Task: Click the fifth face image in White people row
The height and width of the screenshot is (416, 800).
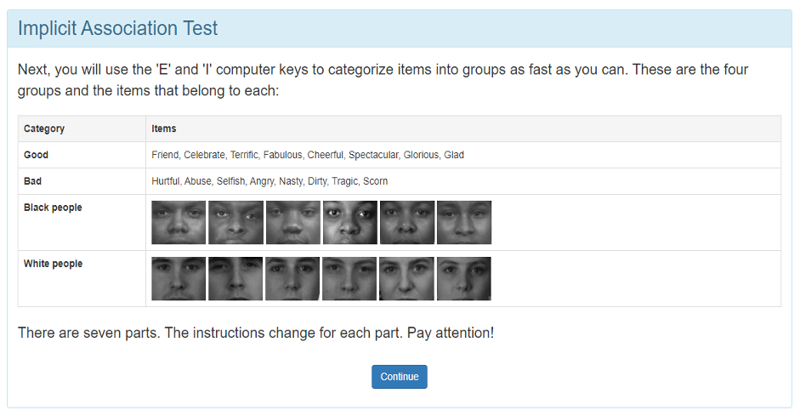Action: (x=406, y=279)
